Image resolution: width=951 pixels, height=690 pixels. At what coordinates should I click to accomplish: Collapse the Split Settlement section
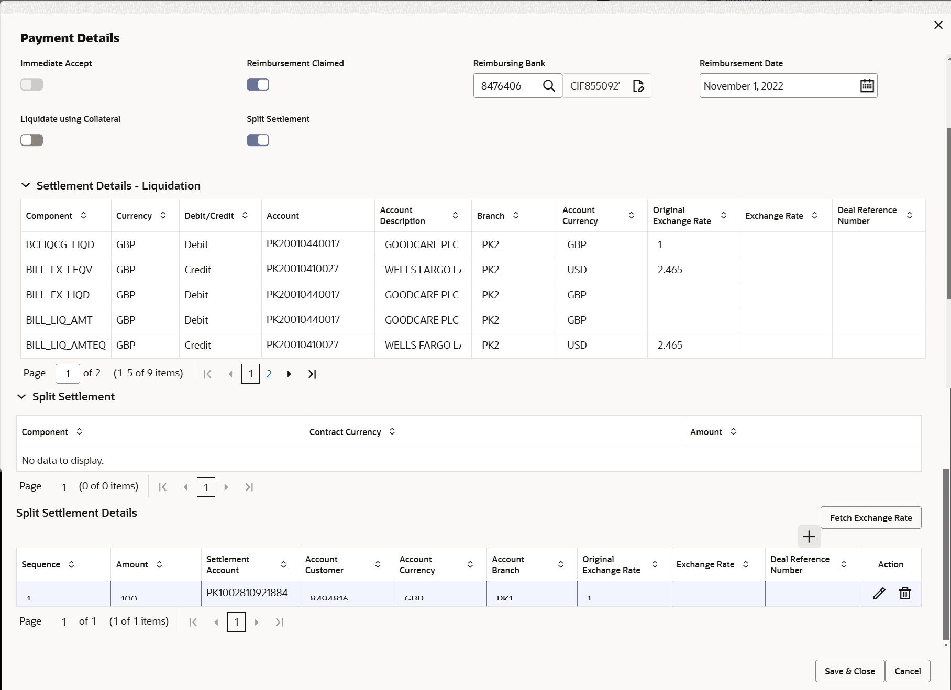coord(21,397)
